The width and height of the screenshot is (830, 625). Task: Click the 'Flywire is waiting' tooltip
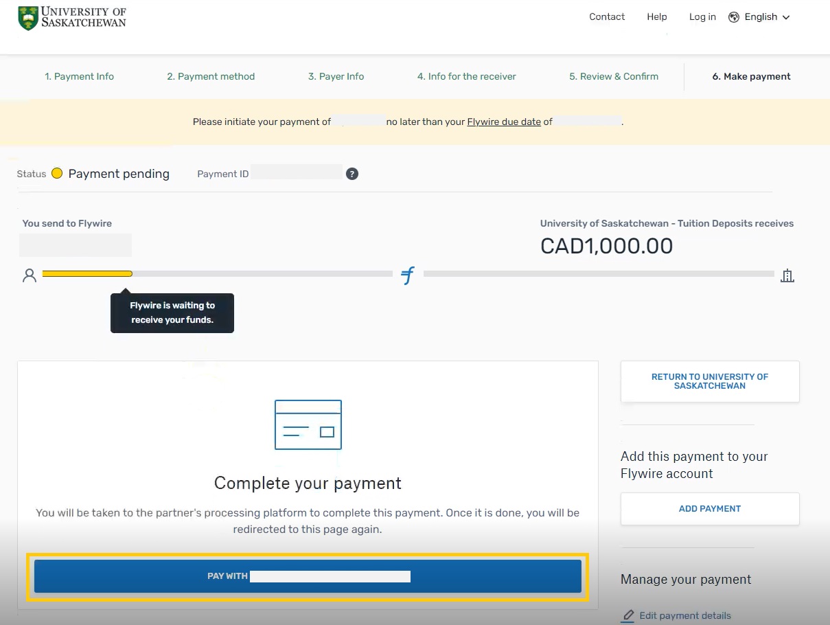pos(172,312)
